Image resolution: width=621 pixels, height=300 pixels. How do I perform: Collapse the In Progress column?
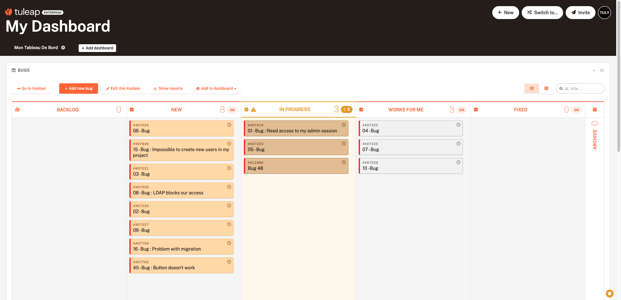[246, 109]
